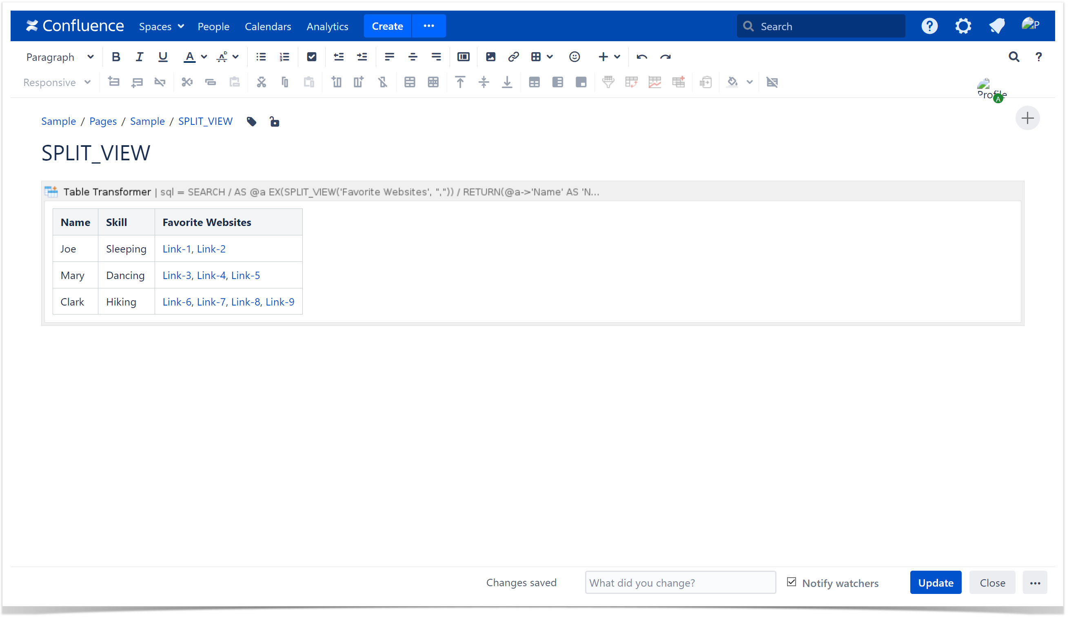This screenshot has height=618, width=1069.
Task: Open the People menu item
Action: [213, 26]
